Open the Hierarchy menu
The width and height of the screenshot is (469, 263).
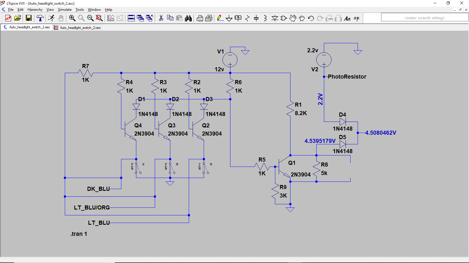click(x=35, y=10)
